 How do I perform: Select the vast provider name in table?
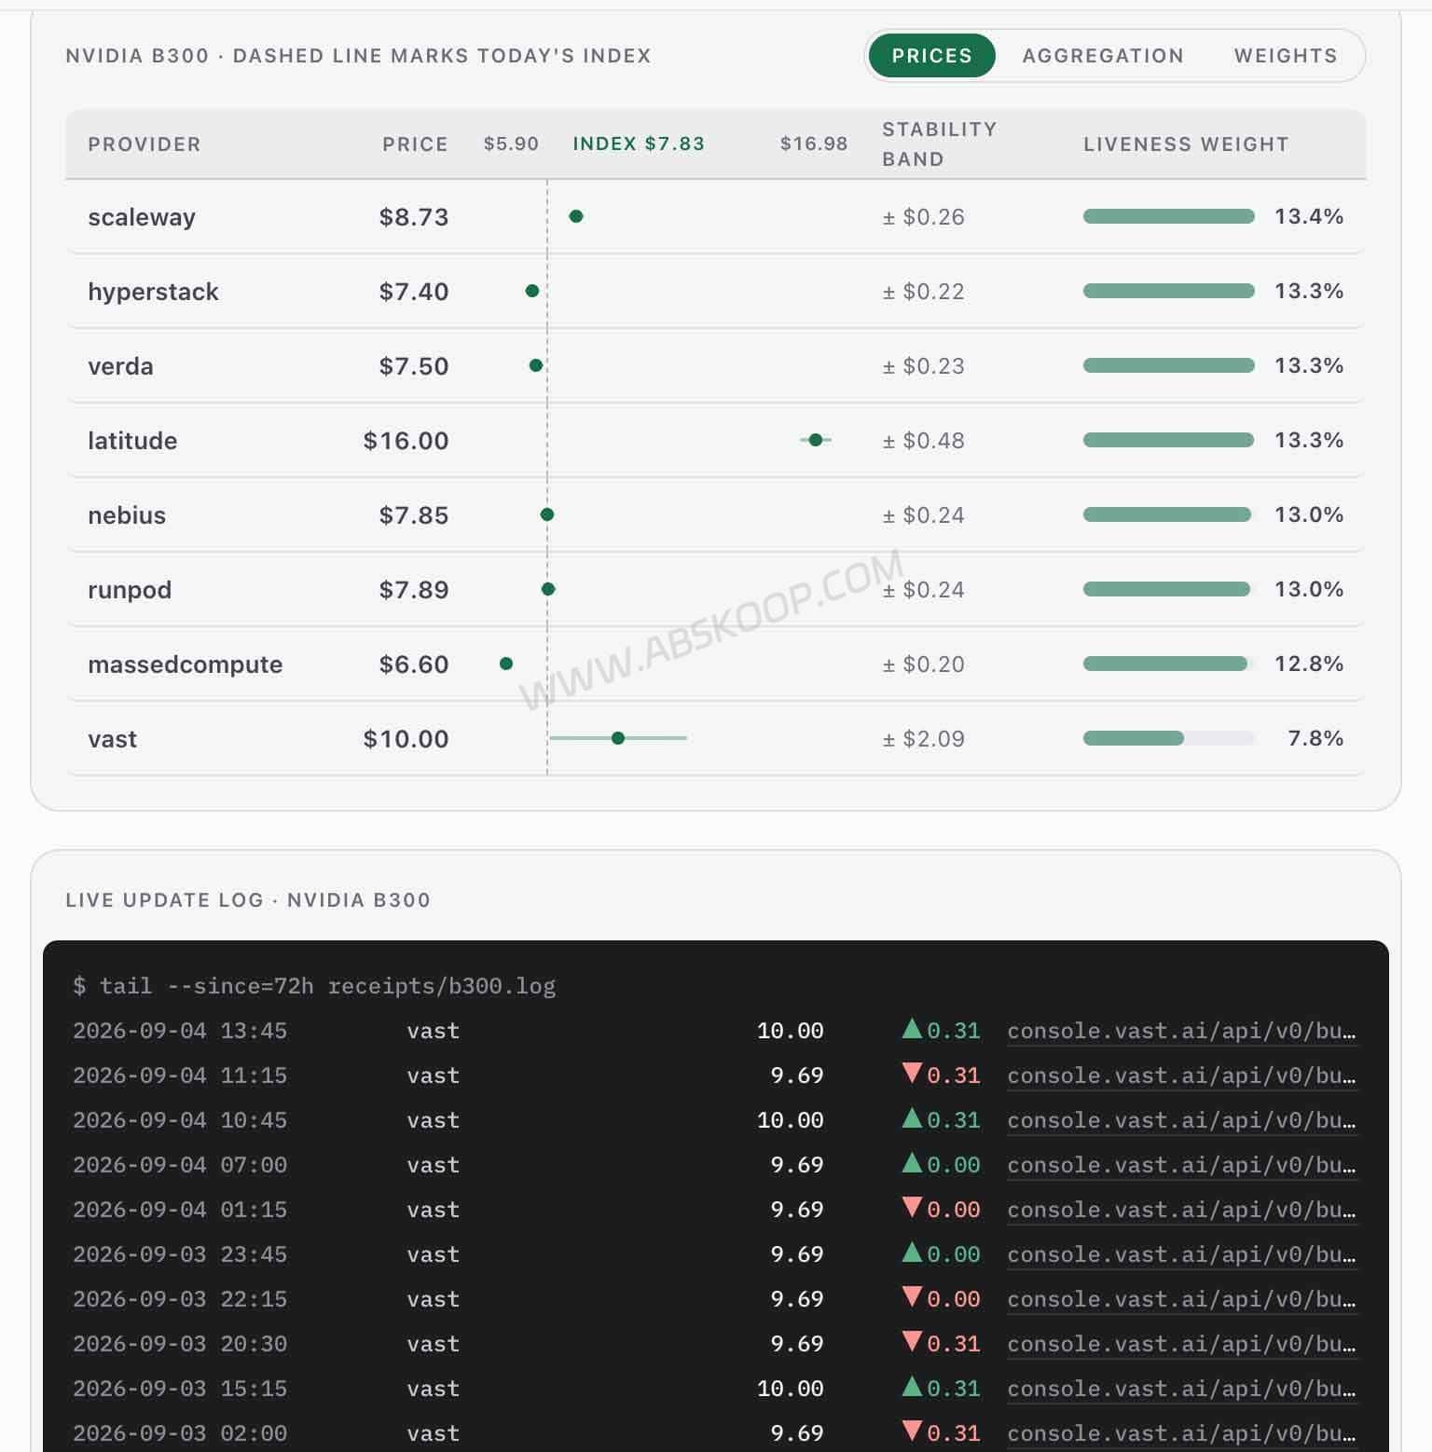coord(112,739)
